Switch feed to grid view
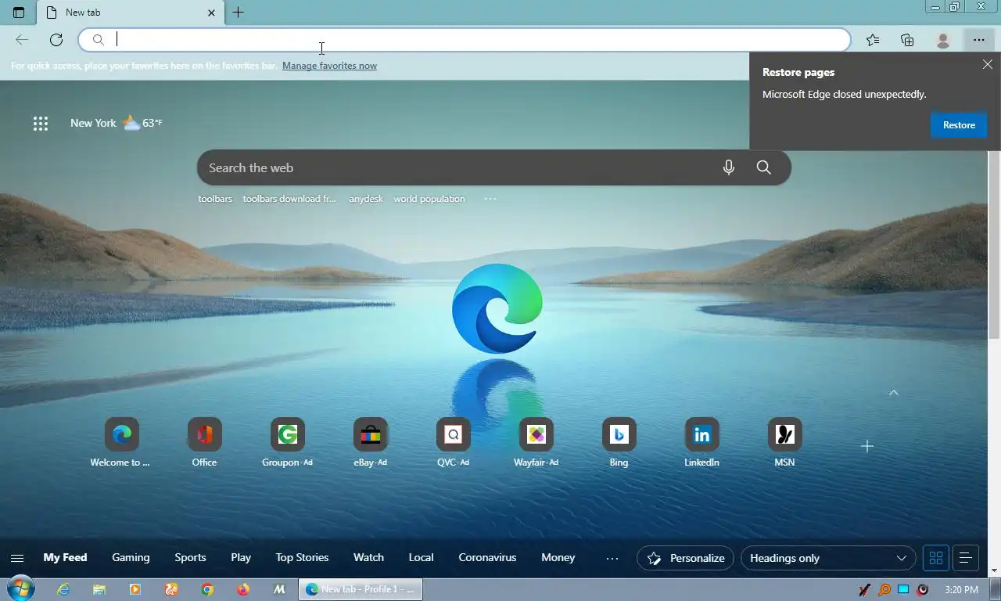This screenshot has height=601, width=1001. (936, 558)
